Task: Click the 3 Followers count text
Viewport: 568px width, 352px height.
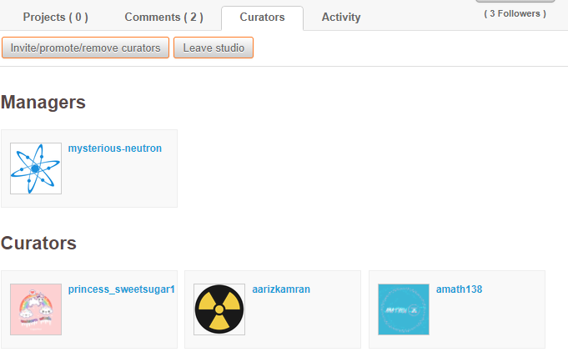Action: point(515,13)
